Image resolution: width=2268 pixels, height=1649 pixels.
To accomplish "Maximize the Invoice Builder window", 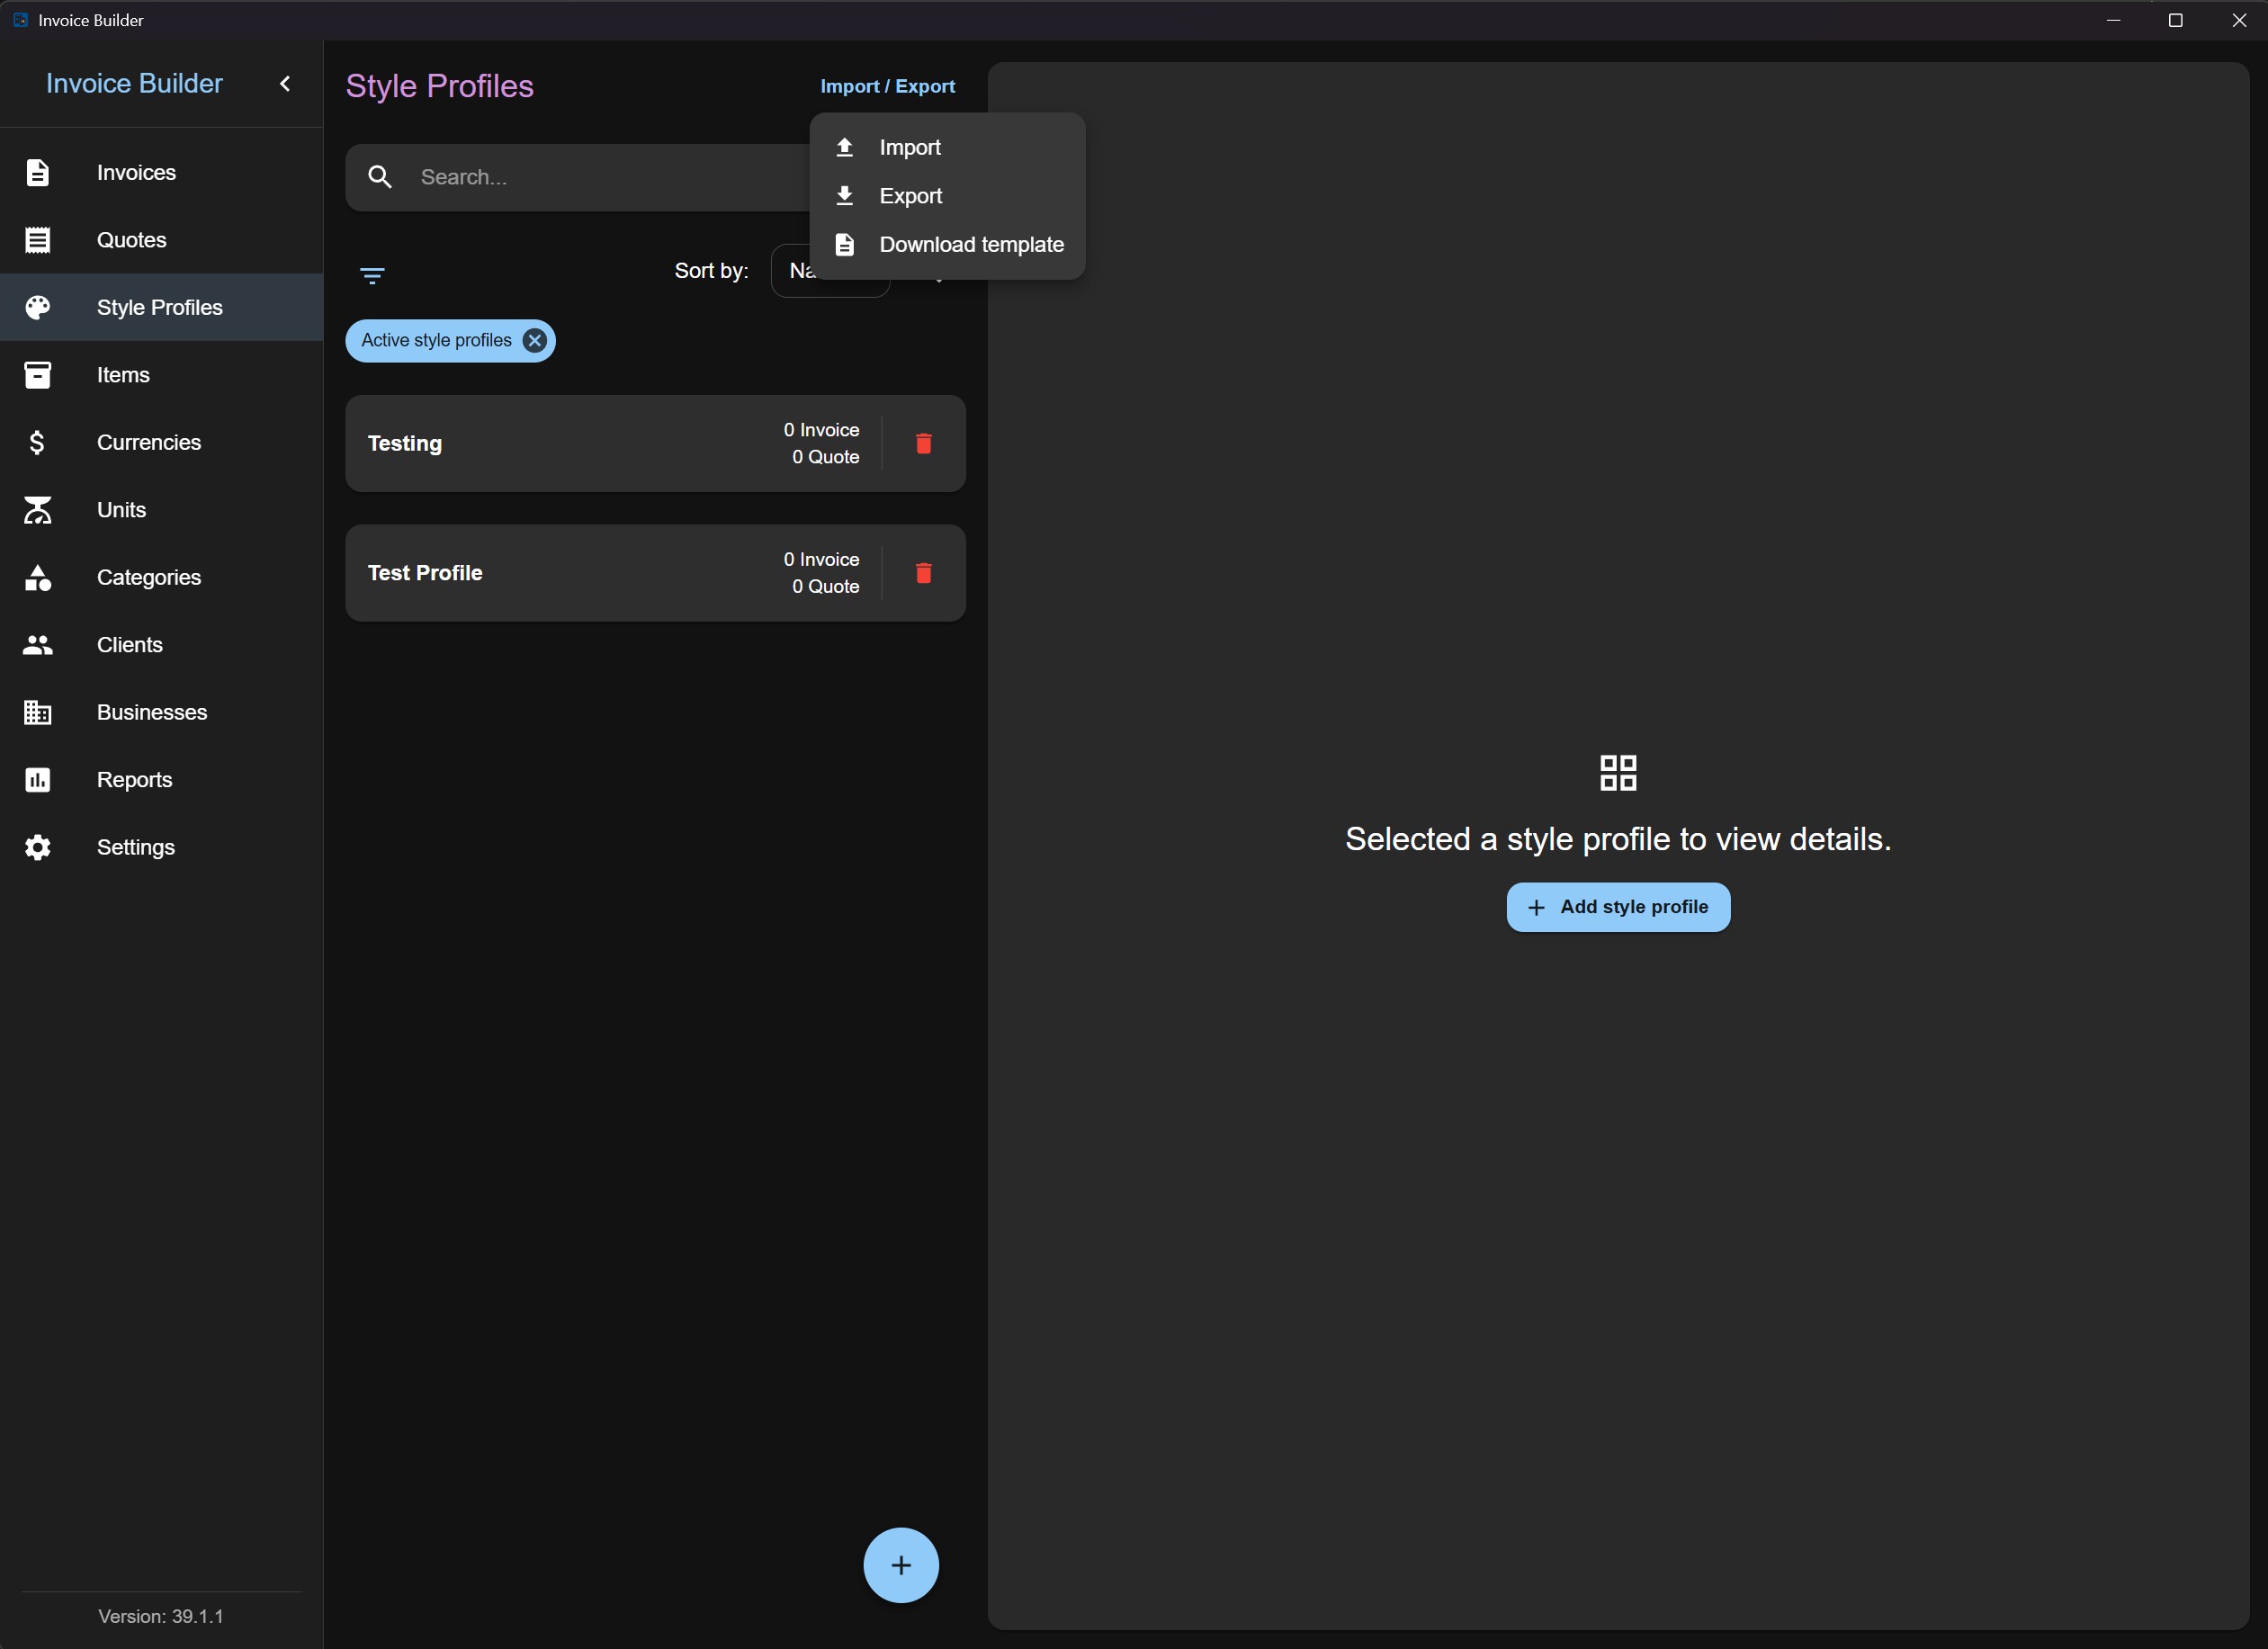I will [2175, 20].
